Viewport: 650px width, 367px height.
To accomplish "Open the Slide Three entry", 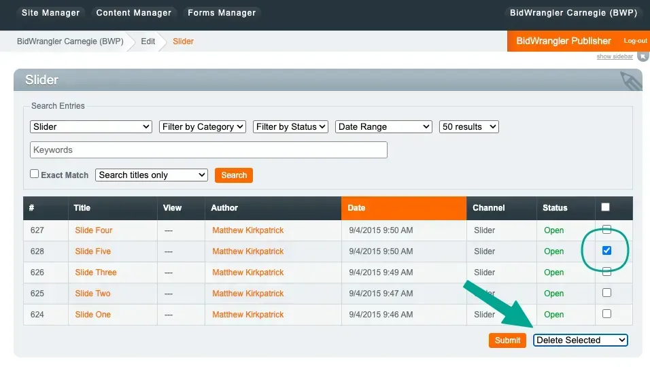I will click(96, 273).
